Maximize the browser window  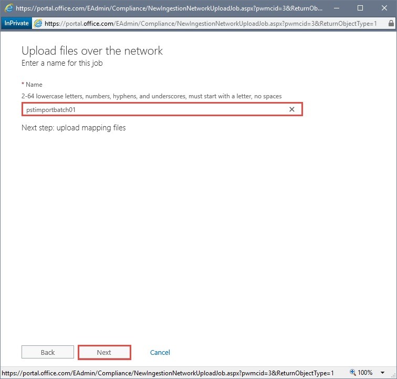[x=360, y=8]
